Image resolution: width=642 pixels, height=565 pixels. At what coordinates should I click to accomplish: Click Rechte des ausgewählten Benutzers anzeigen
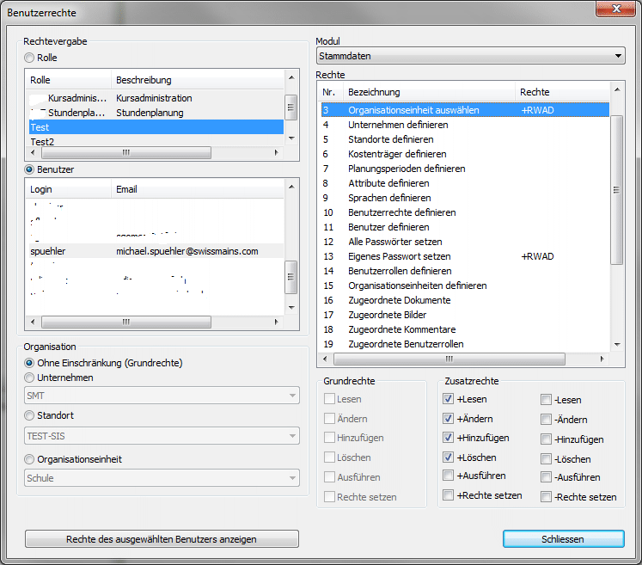[162, 539]
